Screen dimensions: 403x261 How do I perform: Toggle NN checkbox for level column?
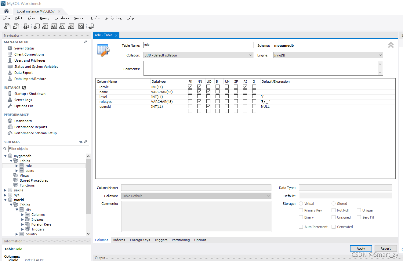coord(199,96)
